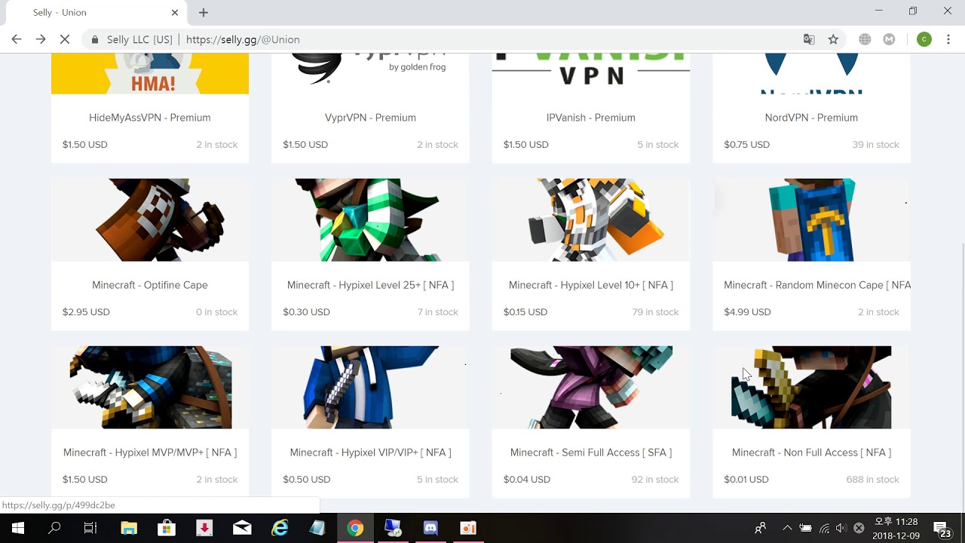The width and height of the screenshot is (965, 543).
Task: Click the browser forward arrow
Action: pyautogui.click(x=41, y=39)
